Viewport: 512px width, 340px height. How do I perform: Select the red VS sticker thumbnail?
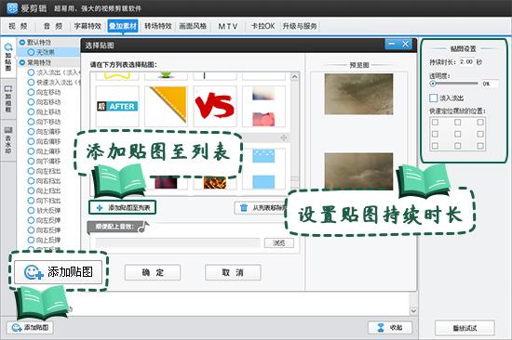[214, 106]
